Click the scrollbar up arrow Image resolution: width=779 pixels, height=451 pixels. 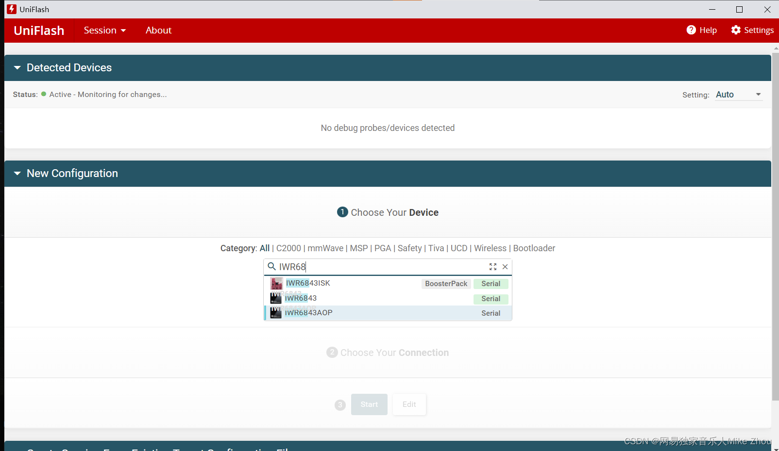click(776, 48)
